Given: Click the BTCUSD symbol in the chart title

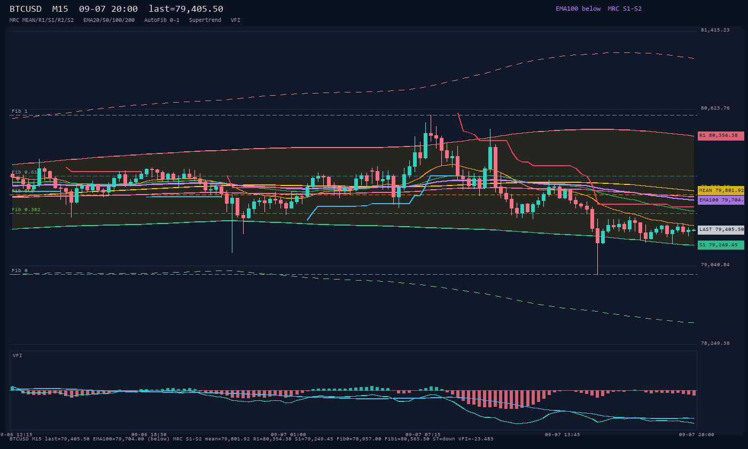Looking at the screenshot, I should pos(26,9).
